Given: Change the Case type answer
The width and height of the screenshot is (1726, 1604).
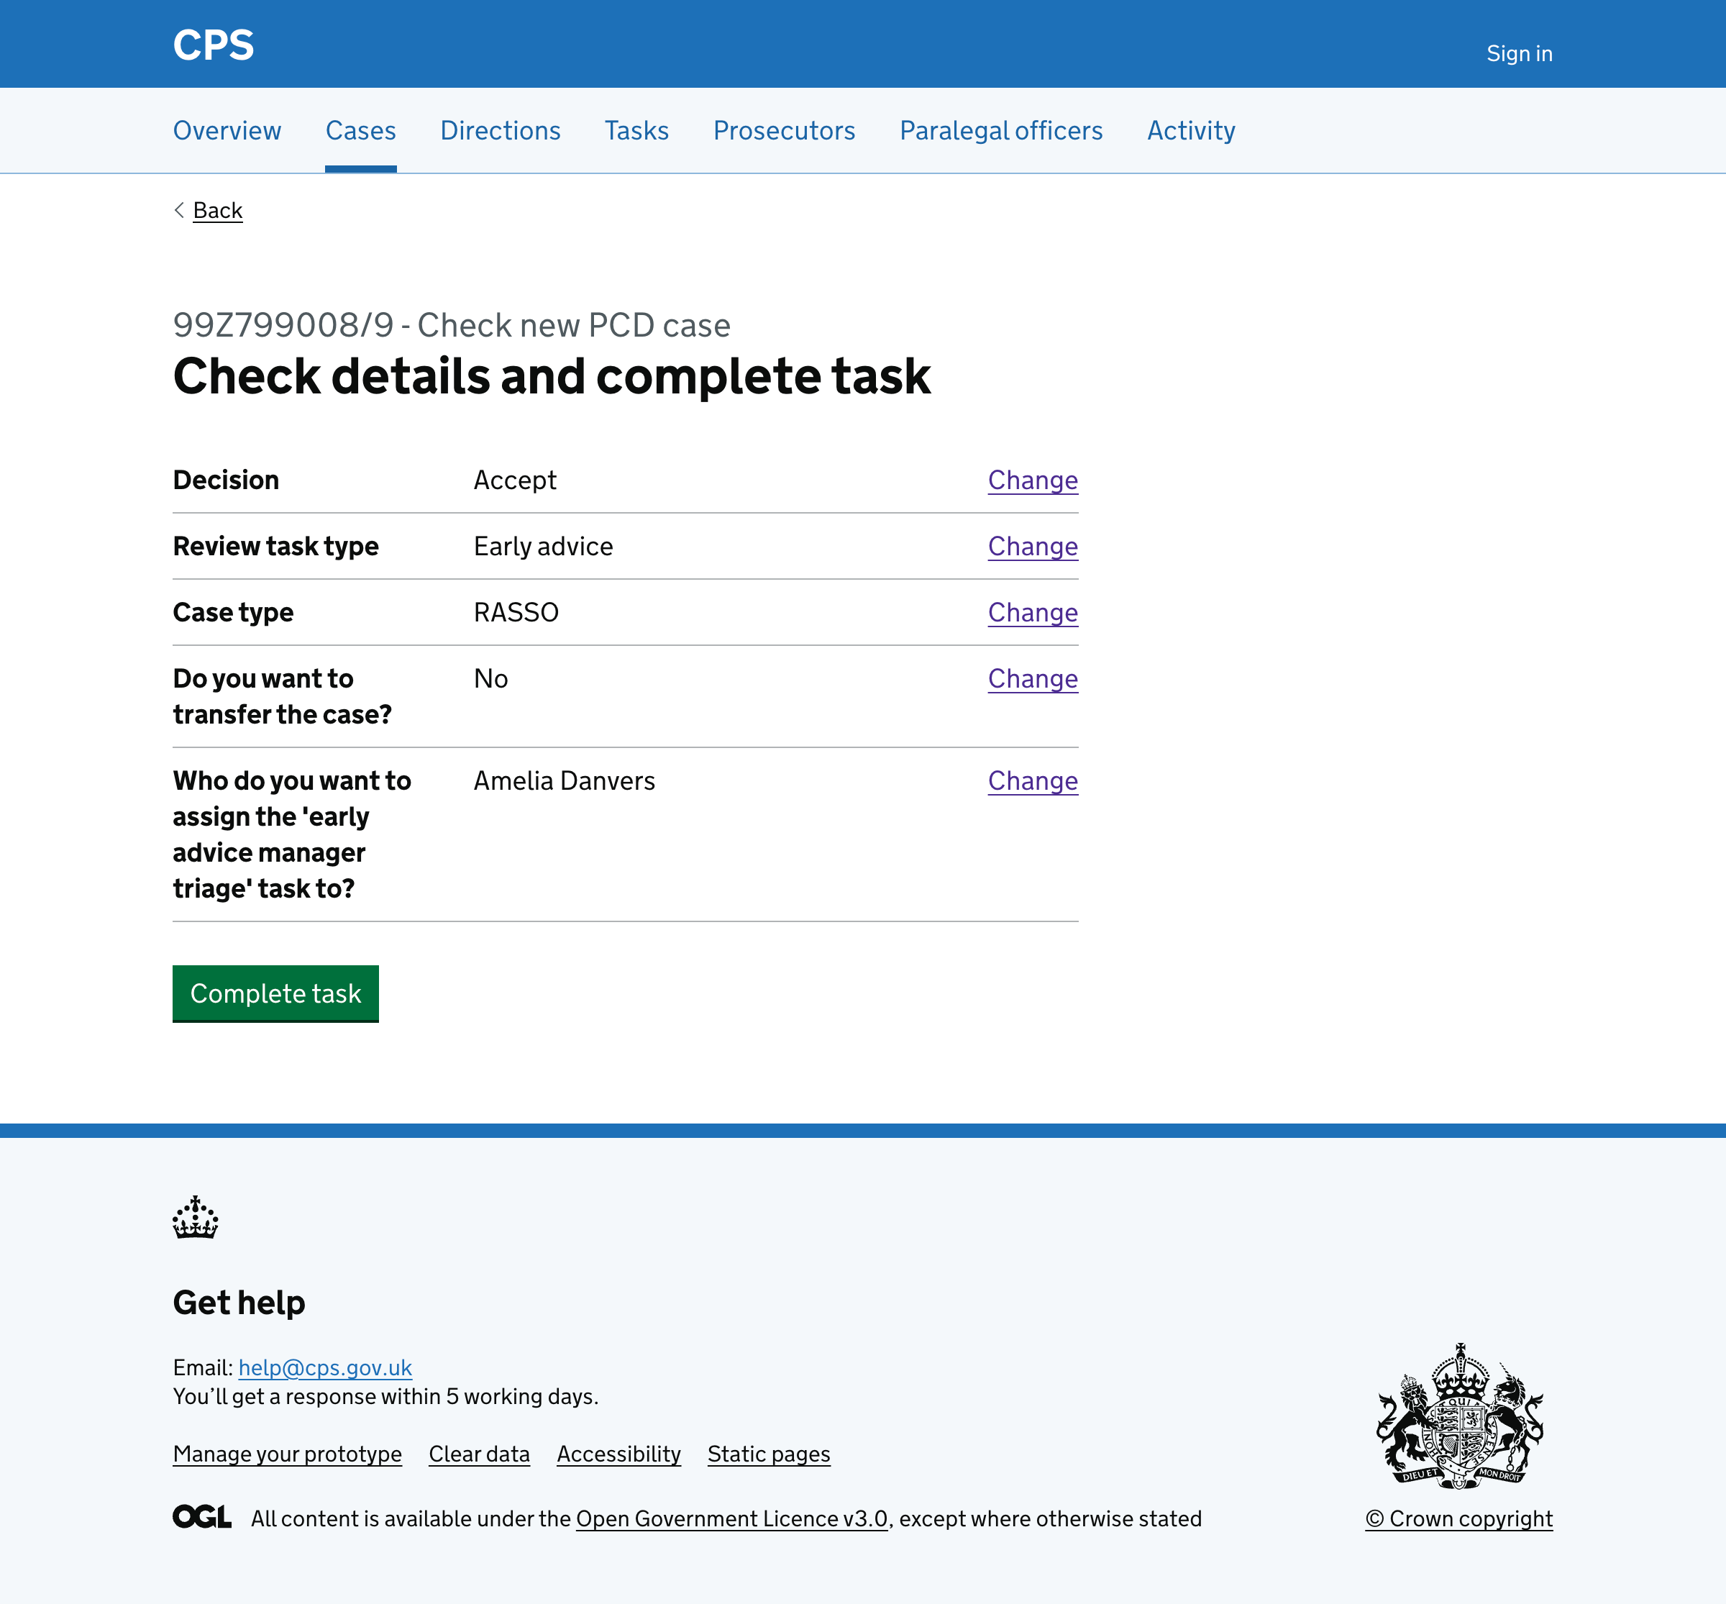Looking at the screenshot, I should [1032, 613].
